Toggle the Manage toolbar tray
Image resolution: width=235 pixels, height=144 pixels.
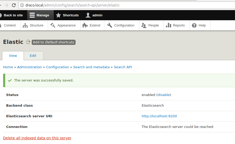tap(40, 15)
